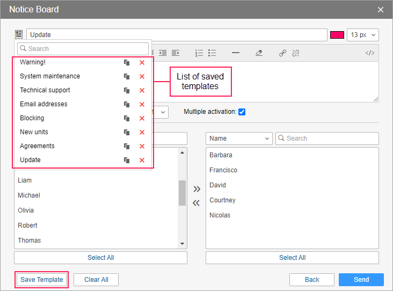
Task: Toggle HTML source code view
Action: pos(369,53)
